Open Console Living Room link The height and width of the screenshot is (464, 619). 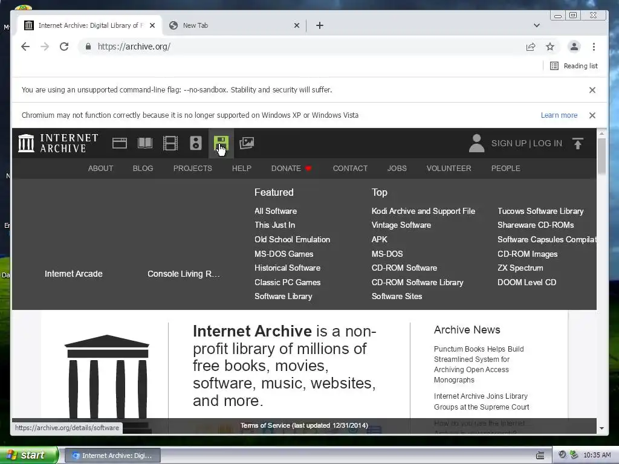tap(184, 274)
